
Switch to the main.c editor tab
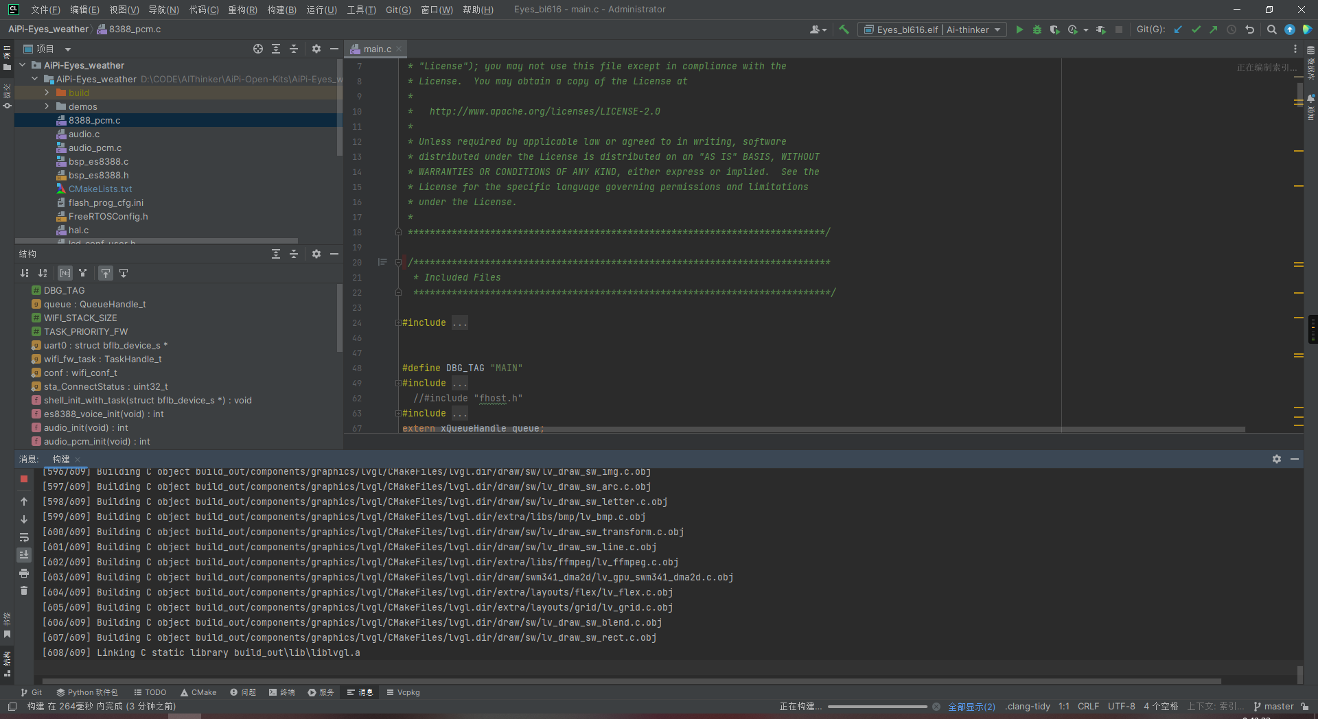point(376,49)
